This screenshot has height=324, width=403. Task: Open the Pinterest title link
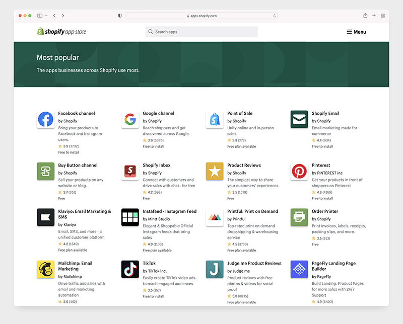(321, 165)
